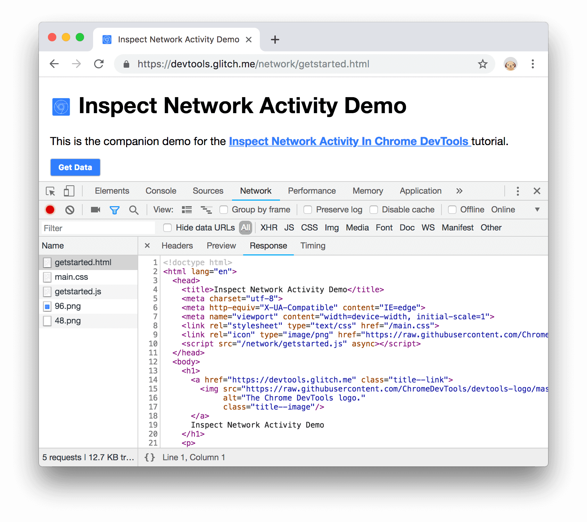
Task: Switch to the Performance panel
Action: (312, 191)
